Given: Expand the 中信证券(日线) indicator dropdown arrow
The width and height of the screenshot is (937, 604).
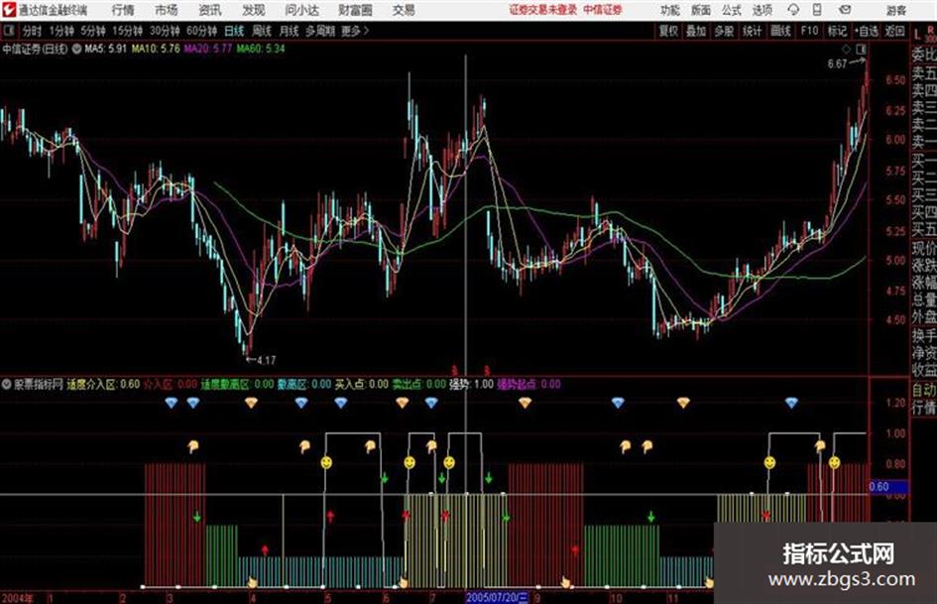Looking at the screenshot, I should 76,49.
